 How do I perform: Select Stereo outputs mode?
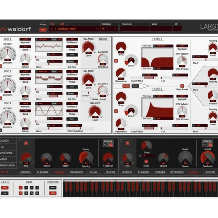pyautogui.click(x=53, y=188)
